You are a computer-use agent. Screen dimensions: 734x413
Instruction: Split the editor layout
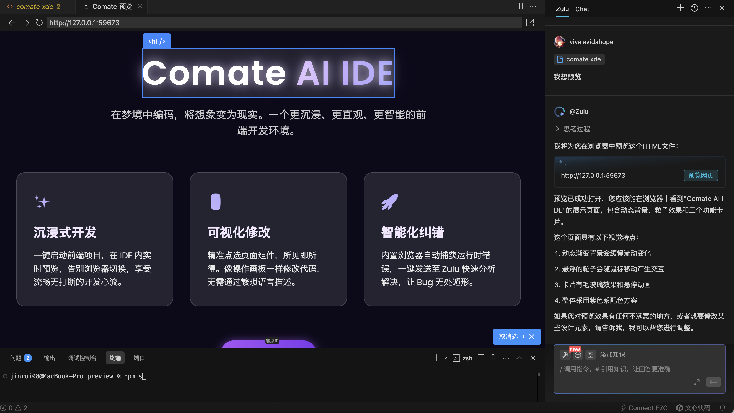click(519, 6)
